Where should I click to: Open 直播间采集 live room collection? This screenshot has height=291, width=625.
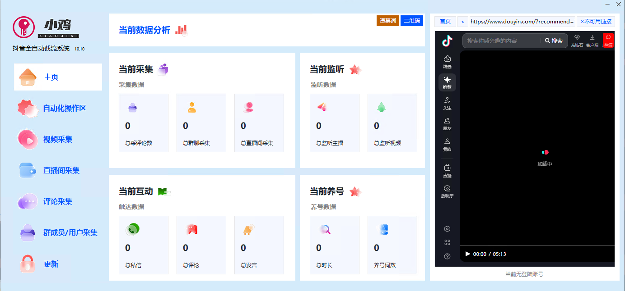pos(28,170)
